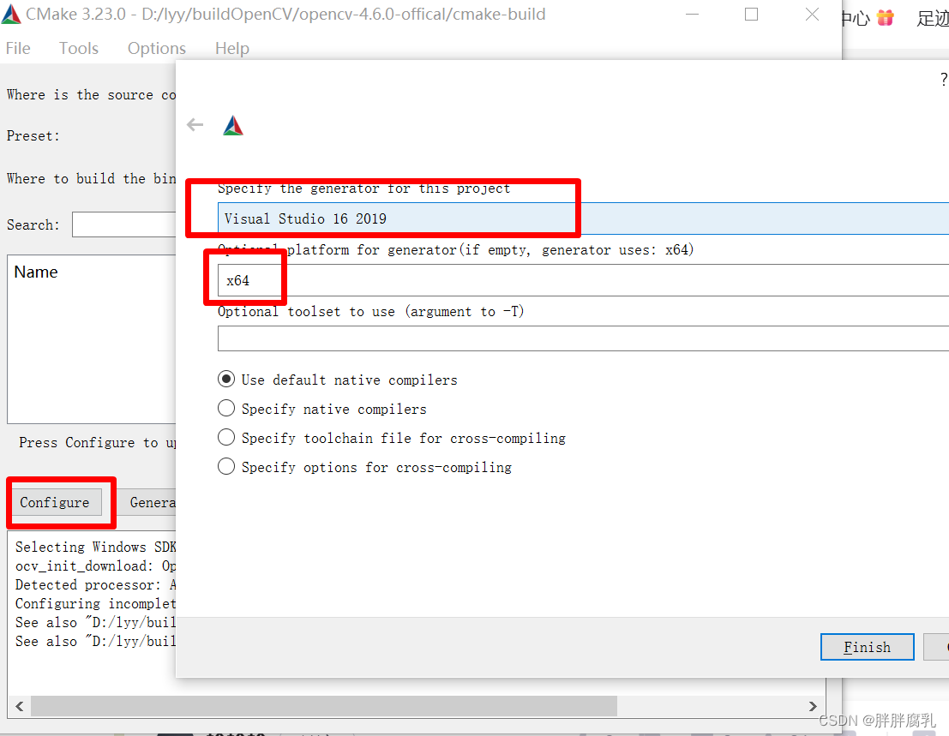Click the CMake logo in the dialog header
The height and width of the screenshot is (736, 949).
click(x=232, y=123)
